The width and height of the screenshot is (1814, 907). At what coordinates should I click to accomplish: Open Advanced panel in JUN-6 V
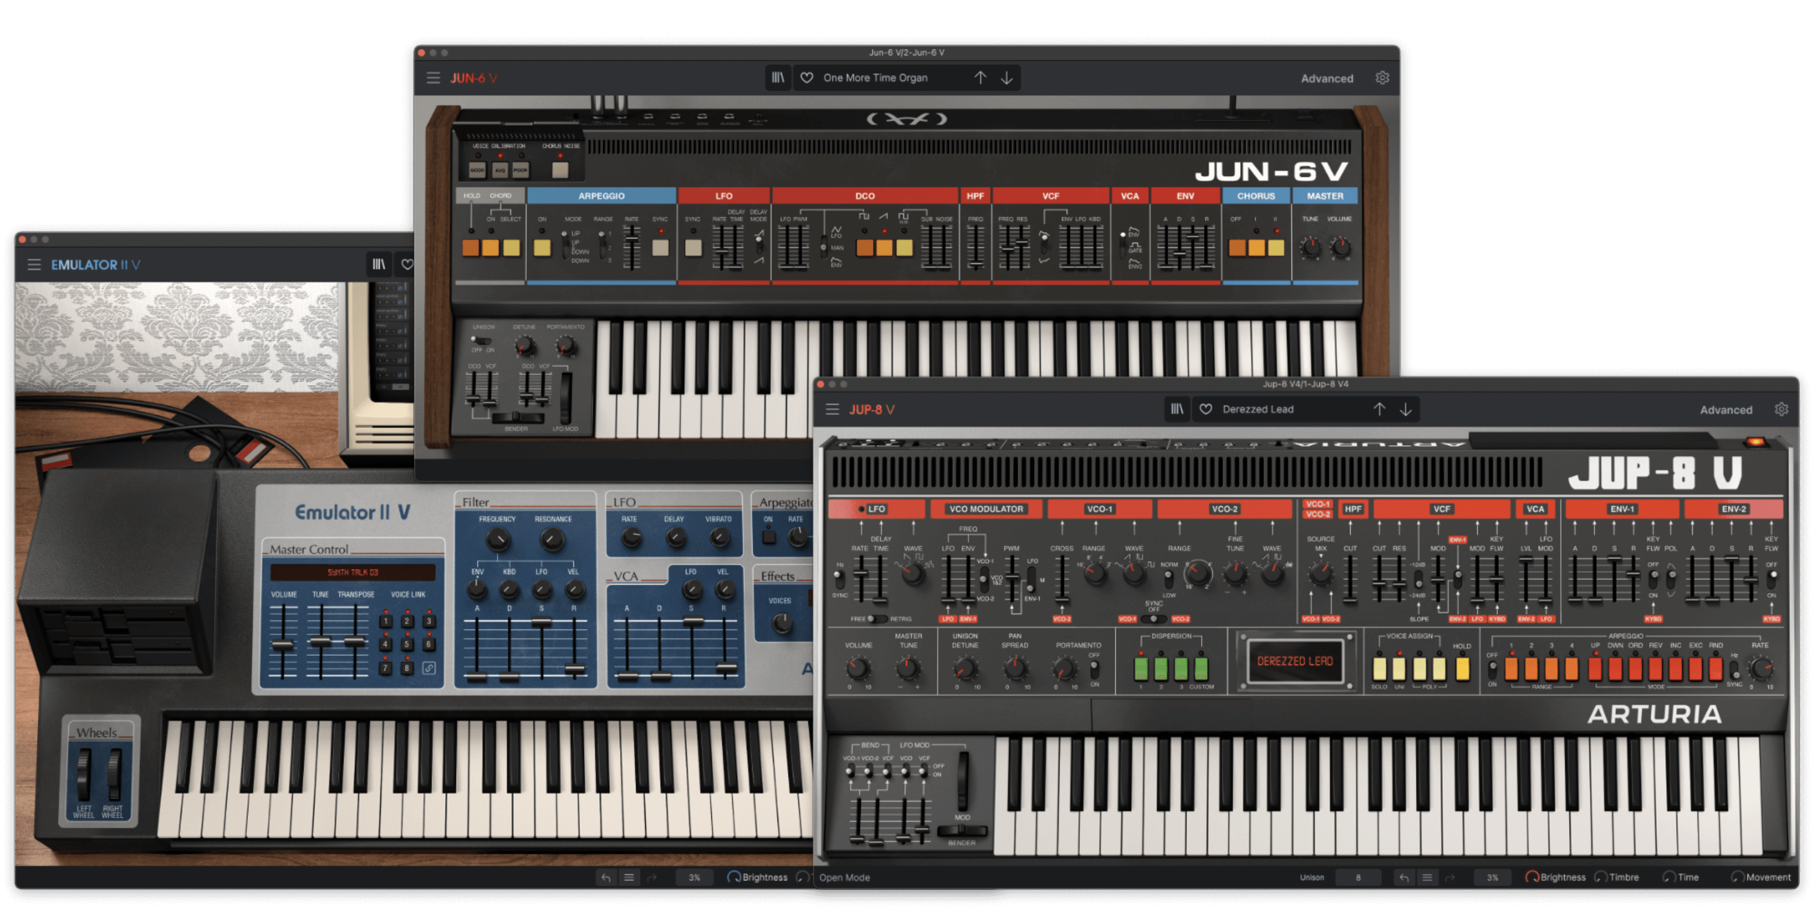click(1327, 78)
